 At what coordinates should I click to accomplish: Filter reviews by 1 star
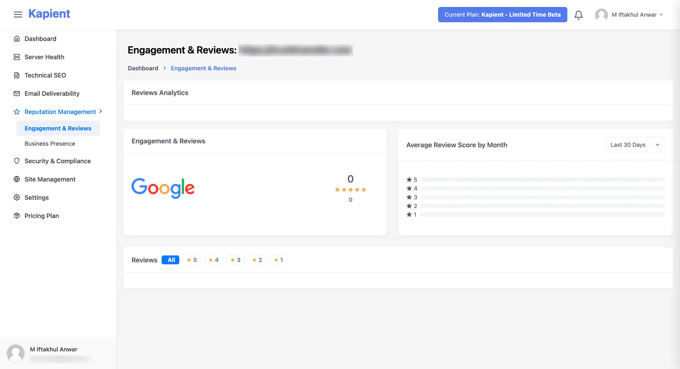tap(279, 260)
